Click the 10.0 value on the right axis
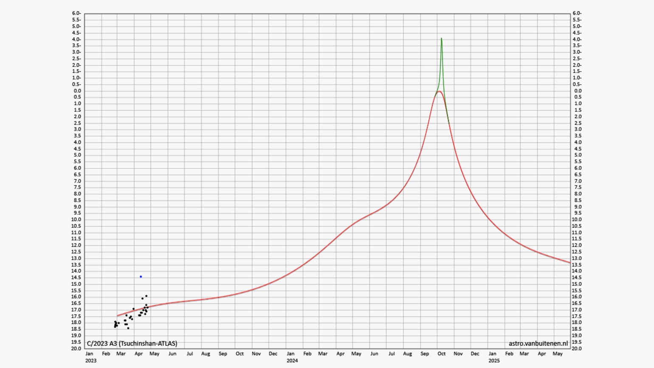Screen dimensions: 654x368 point(576,220)
